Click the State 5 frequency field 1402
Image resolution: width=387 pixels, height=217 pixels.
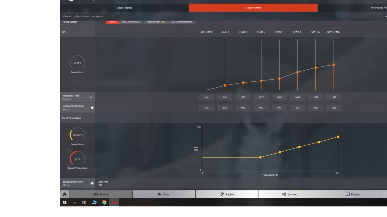tap(298, 97)
